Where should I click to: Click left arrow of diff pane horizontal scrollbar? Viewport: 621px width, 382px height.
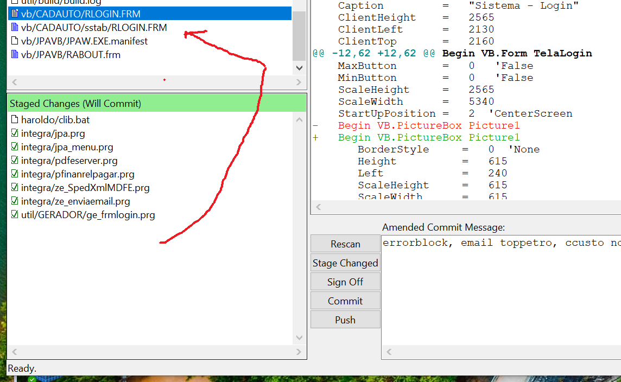coord(319,207)
